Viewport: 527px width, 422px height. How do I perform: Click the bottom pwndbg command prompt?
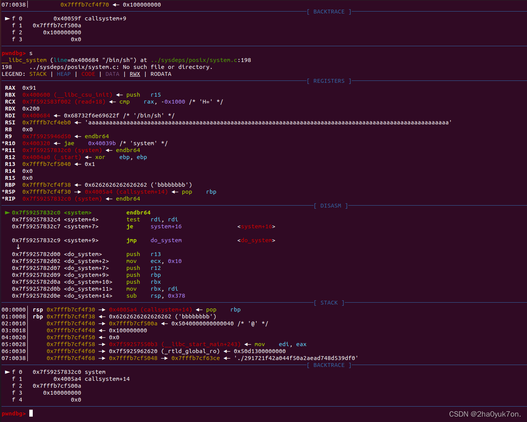tap(17, 414)
